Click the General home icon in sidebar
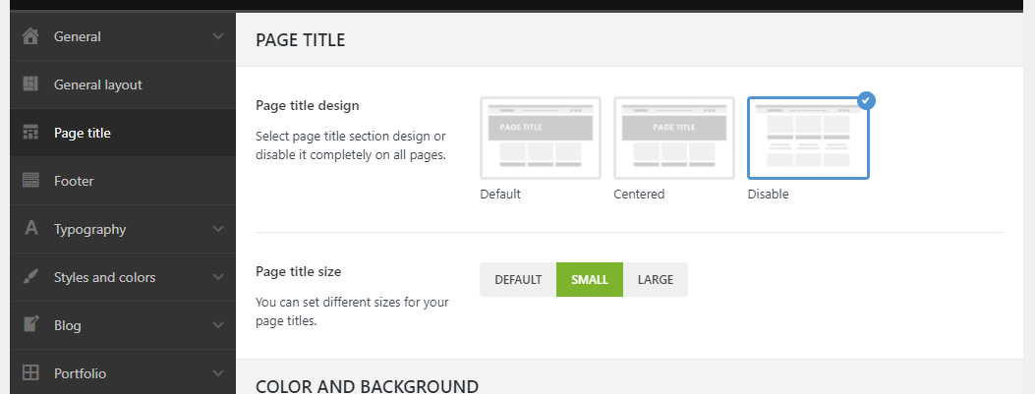Screen dimensions: 1035x394 (x=30, y=36)
